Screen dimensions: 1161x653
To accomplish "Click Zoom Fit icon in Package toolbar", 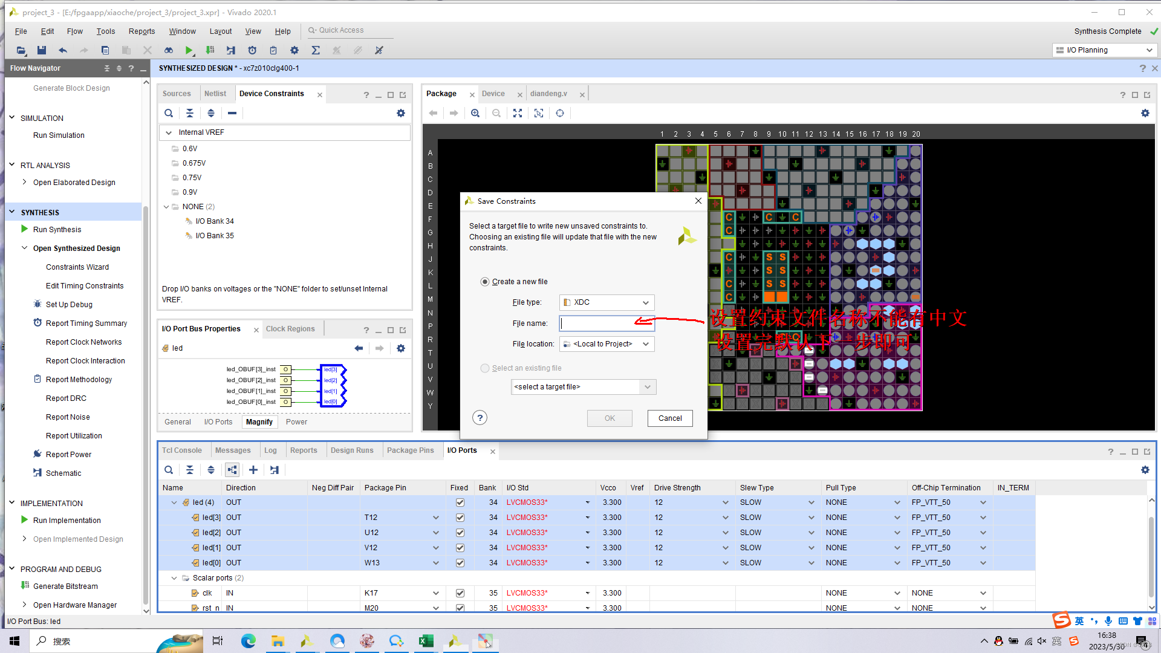I will [x=518, y=113].
